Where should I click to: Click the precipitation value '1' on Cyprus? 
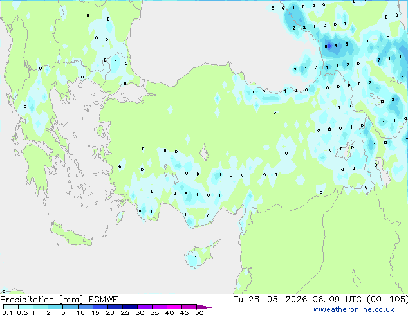[x=196, y=257]
